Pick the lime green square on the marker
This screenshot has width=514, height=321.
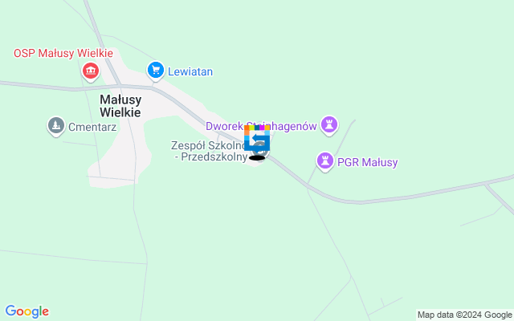point(251,128)
